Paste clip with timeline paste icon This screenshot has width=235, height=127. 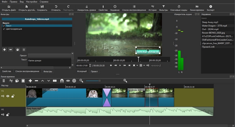tap(23, 81)
